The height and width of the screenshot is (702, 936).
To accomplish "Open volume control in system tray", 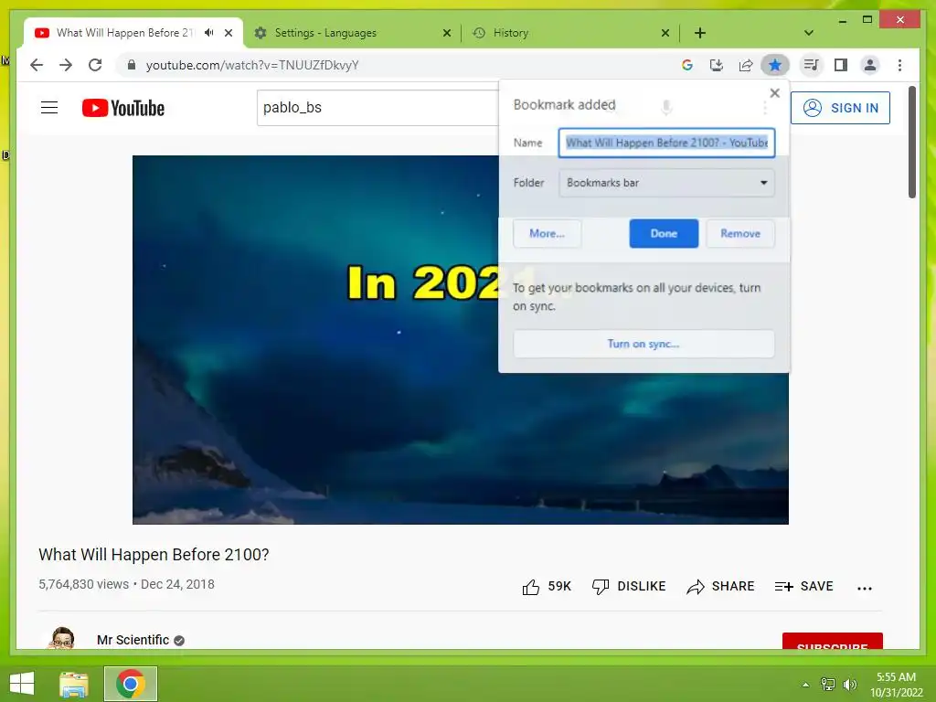I will pyautogui.click(x=849, y=684).
